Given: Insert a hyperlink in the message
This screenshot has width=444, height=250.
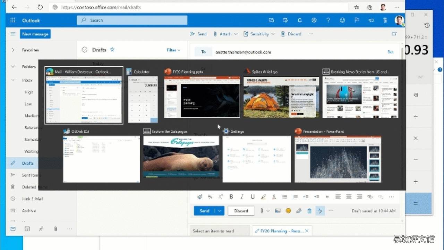Looking at the screenshot, I should [x=370, y=197].
